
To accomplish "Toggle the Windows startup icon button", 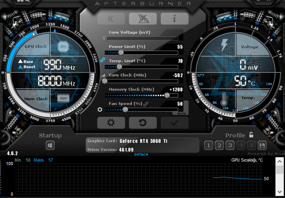I will (x=50, y=145).
